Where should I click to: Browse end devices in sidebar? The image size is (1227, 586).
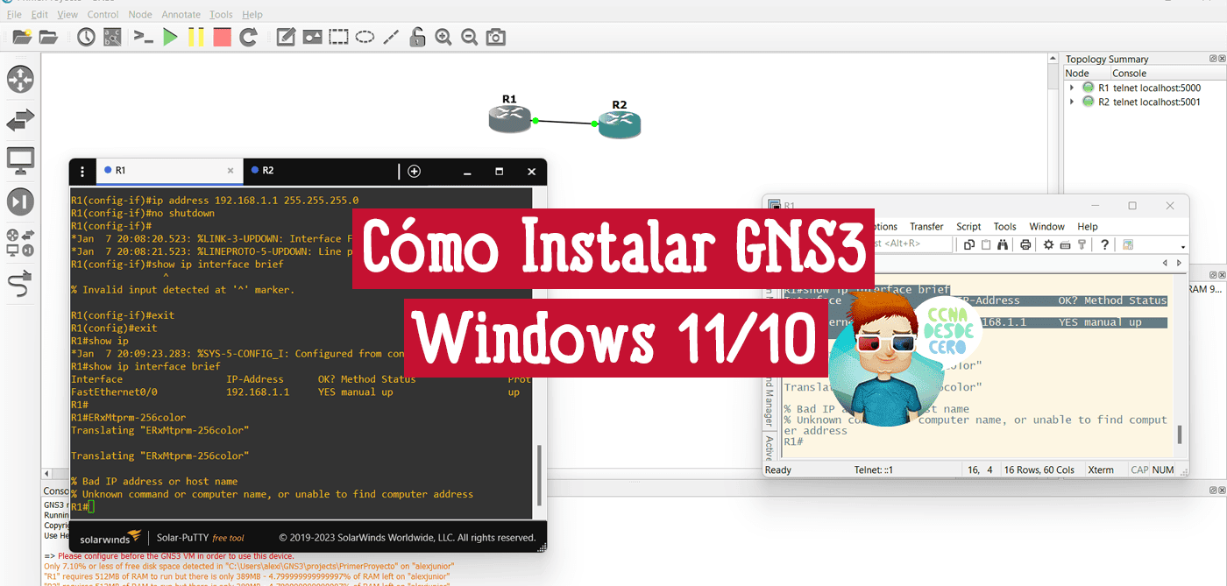(x=20, y=160)
